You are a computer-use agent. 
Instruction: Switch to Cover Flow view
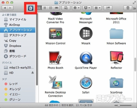click(57, 8)
